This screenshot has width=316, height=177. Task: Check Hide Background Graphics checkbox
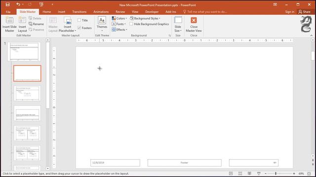[131, 24]
